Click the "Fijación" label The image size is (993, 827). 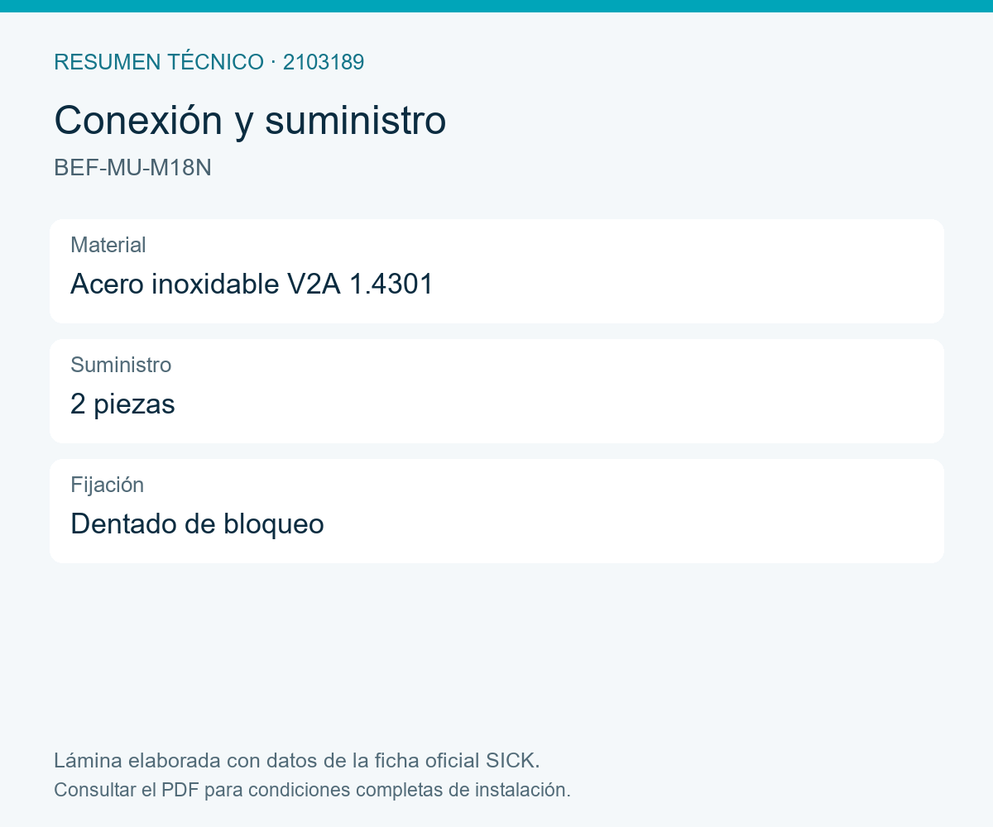point(108,485)
